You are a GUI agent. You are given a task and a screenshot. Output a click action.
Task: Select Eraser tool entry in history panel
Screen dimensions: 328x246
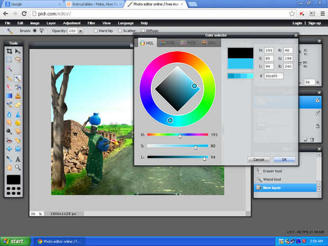tap(285, 171)
